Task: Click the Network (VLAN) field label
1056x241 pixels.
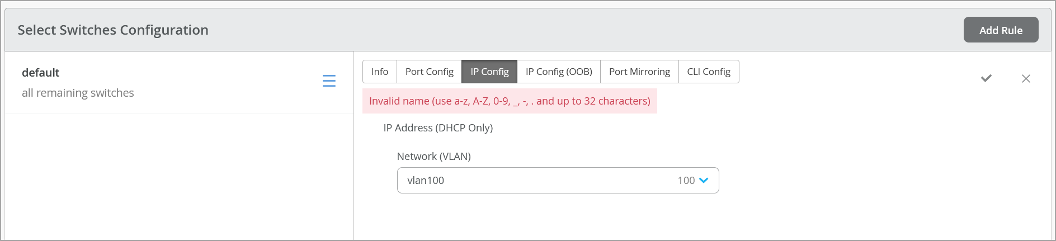Action: [433, 157]
